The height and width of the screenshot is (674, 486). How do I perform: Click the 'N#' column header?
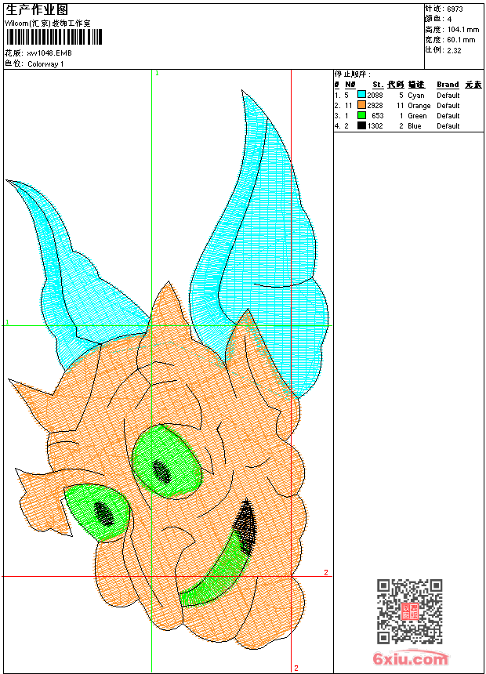pyautogui.click(x=350, y=85)
